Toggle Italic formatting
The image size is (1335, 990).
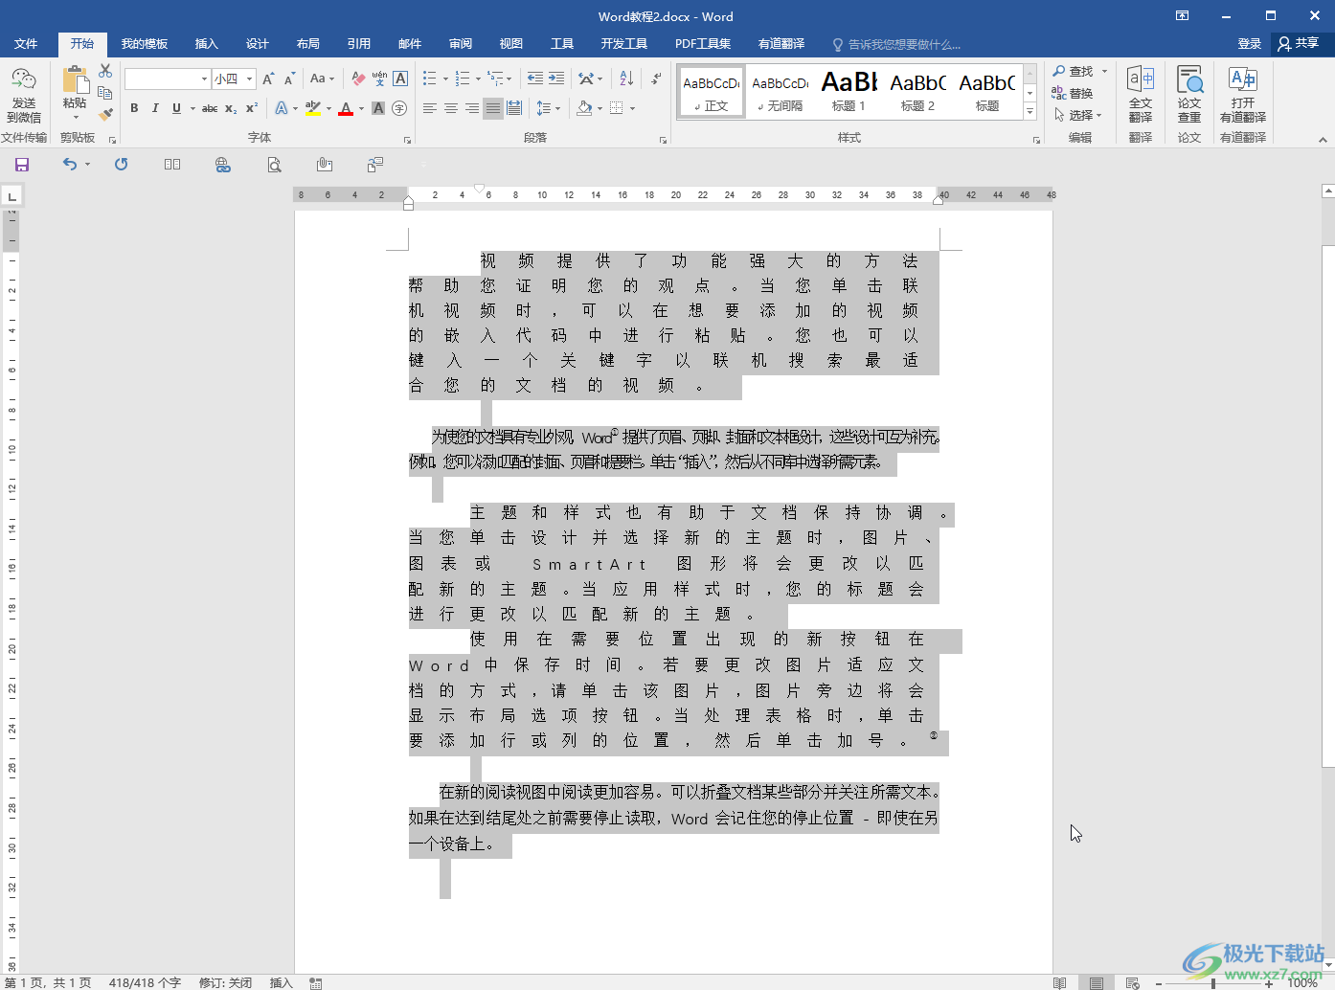point(155,108)
